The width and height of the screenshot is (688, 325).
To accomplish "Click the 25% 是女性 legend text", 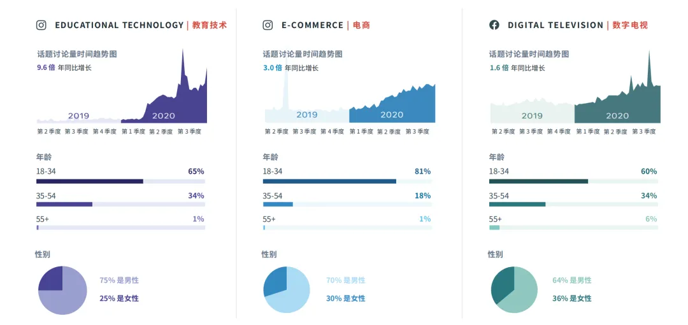I will tap(119, 299).
